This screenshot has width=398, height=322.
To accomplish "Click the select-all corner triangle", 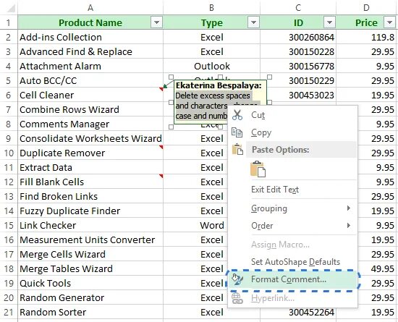I will (x=12, y=9).
